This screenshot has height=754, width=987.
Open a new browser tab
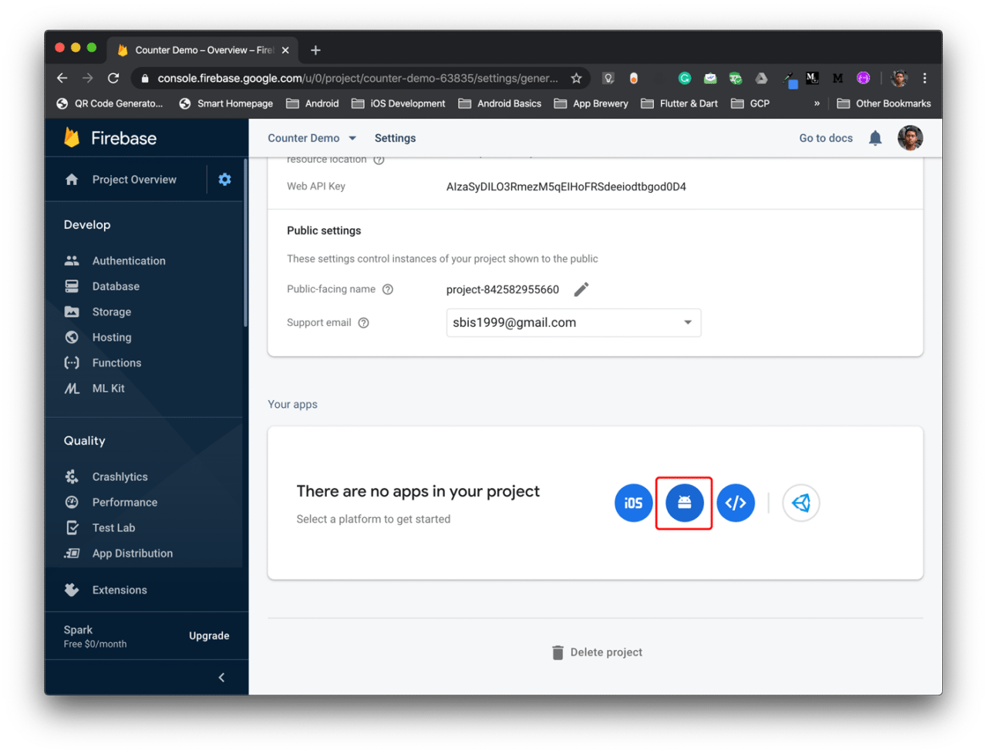tap(315, 50)
